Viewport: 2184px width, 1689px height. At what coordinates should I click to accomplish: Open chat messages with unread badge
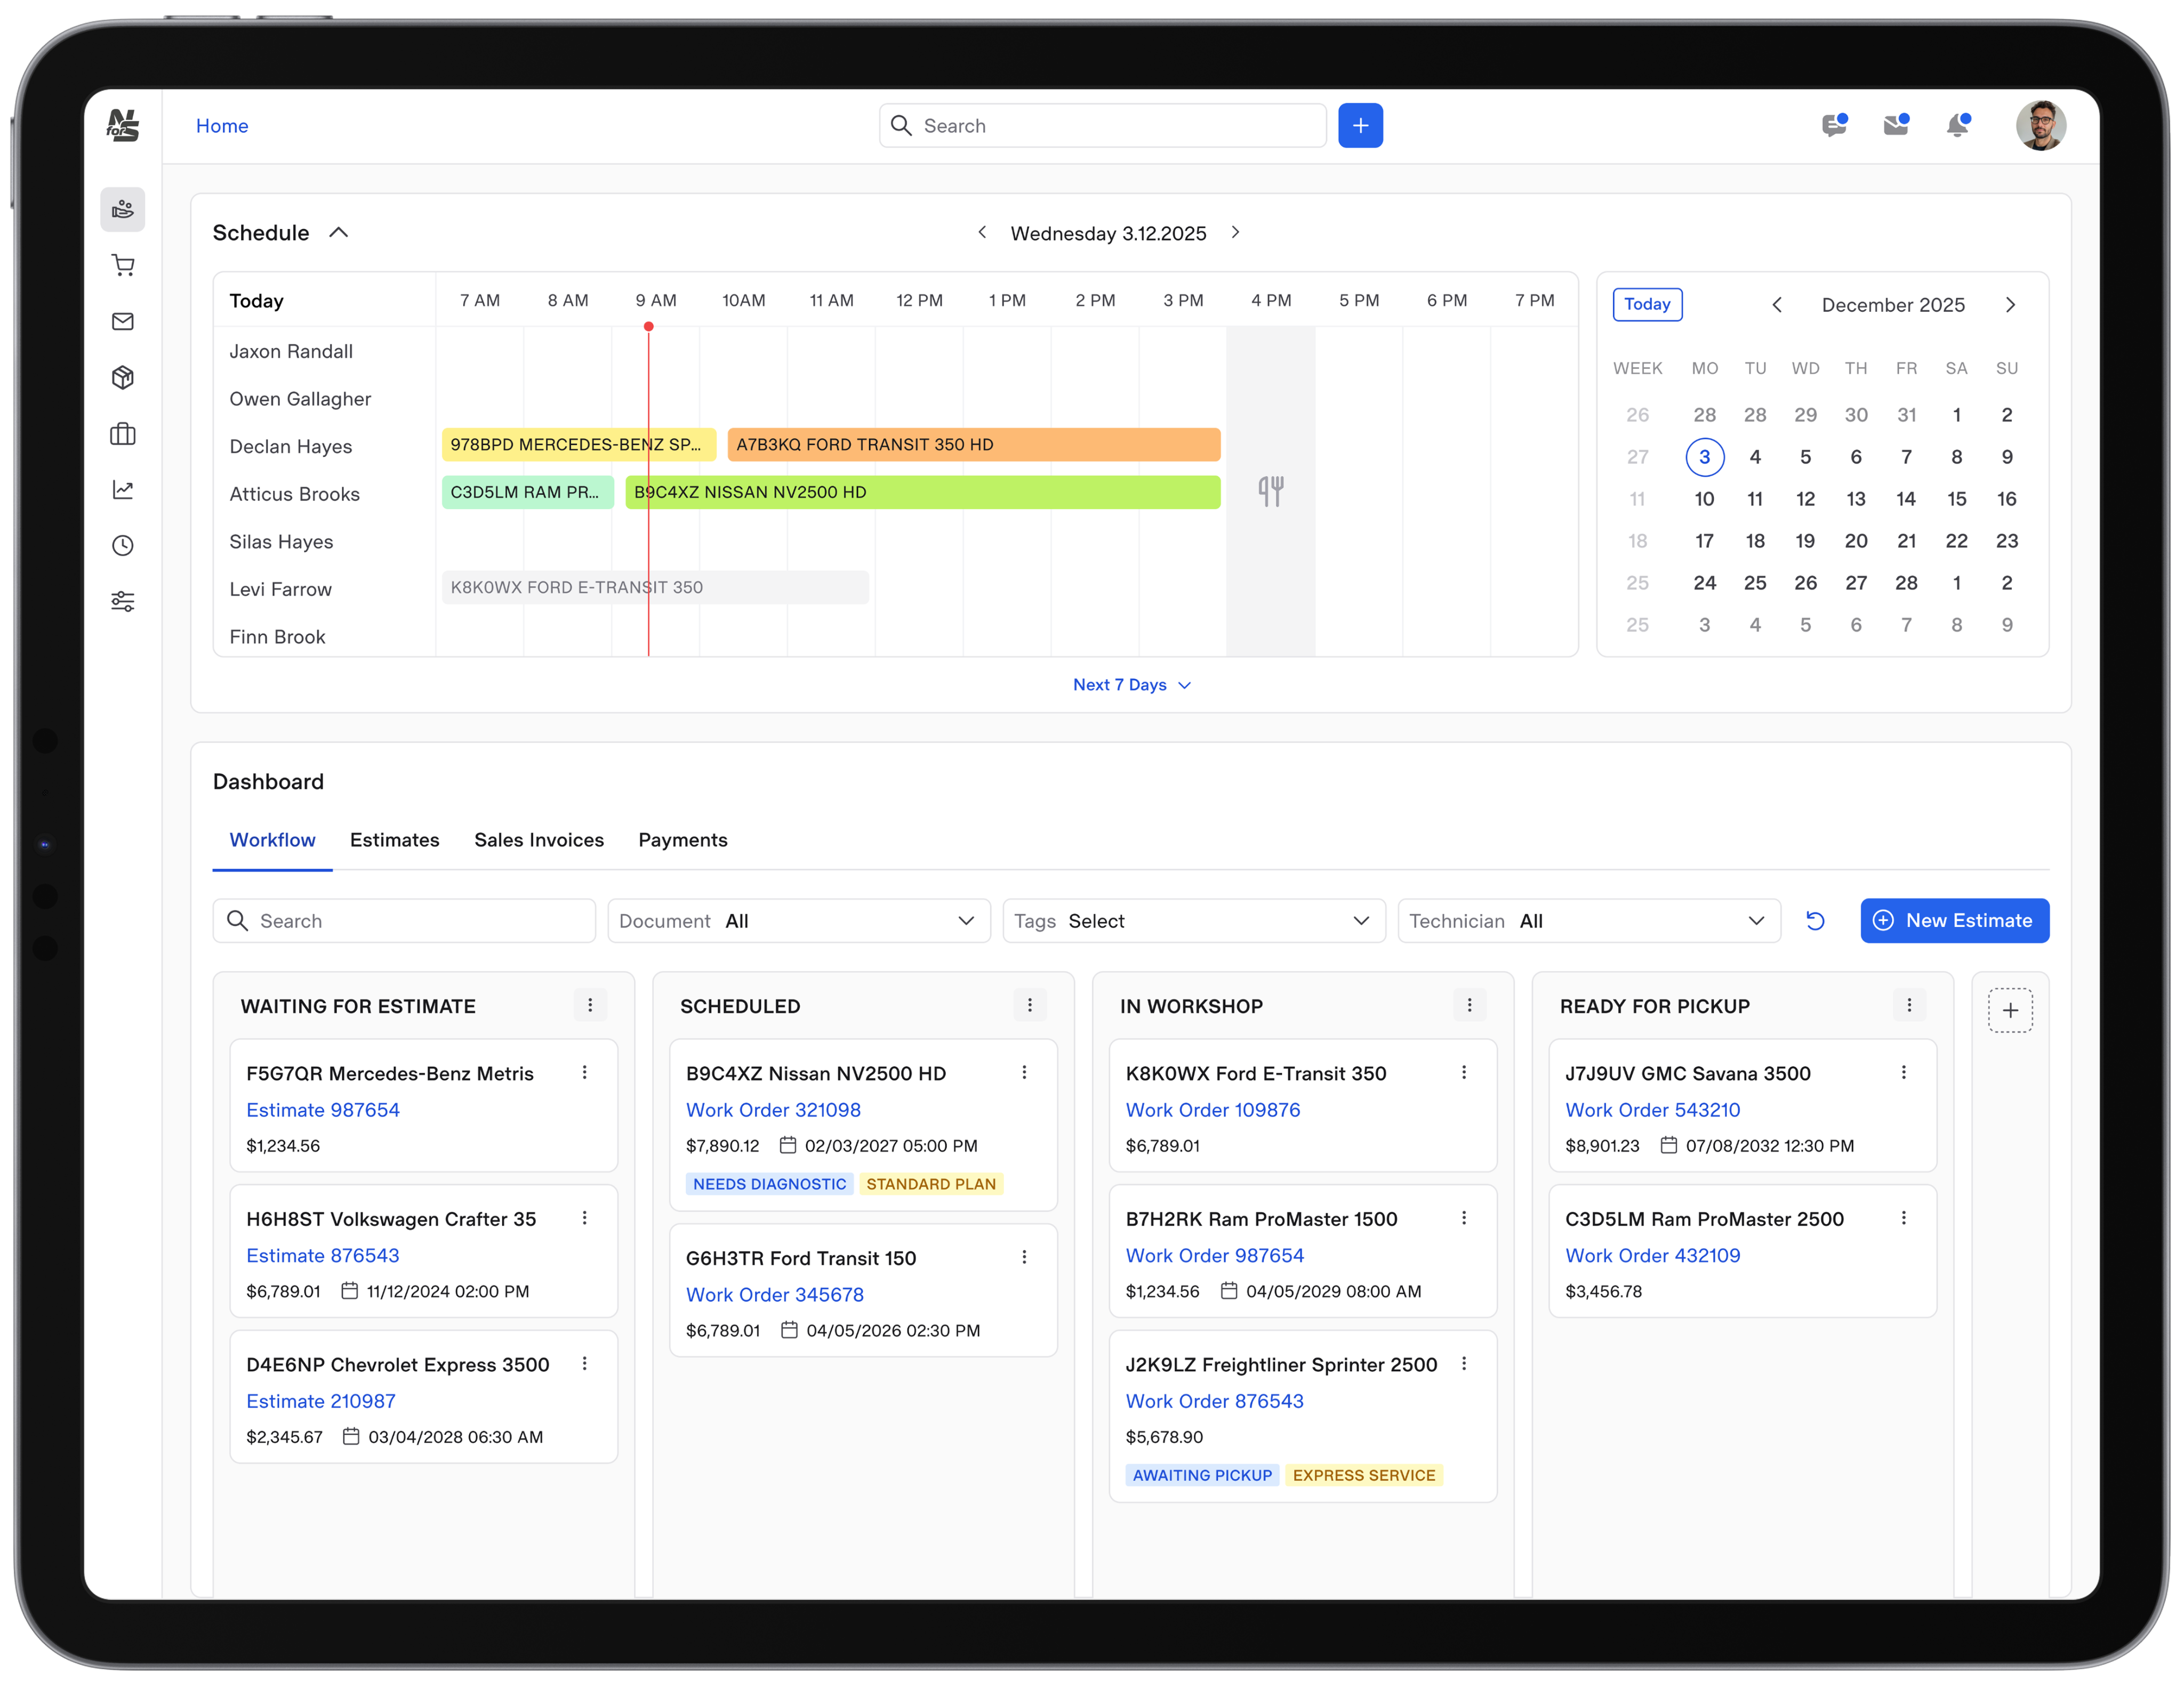pos(1834,125)
